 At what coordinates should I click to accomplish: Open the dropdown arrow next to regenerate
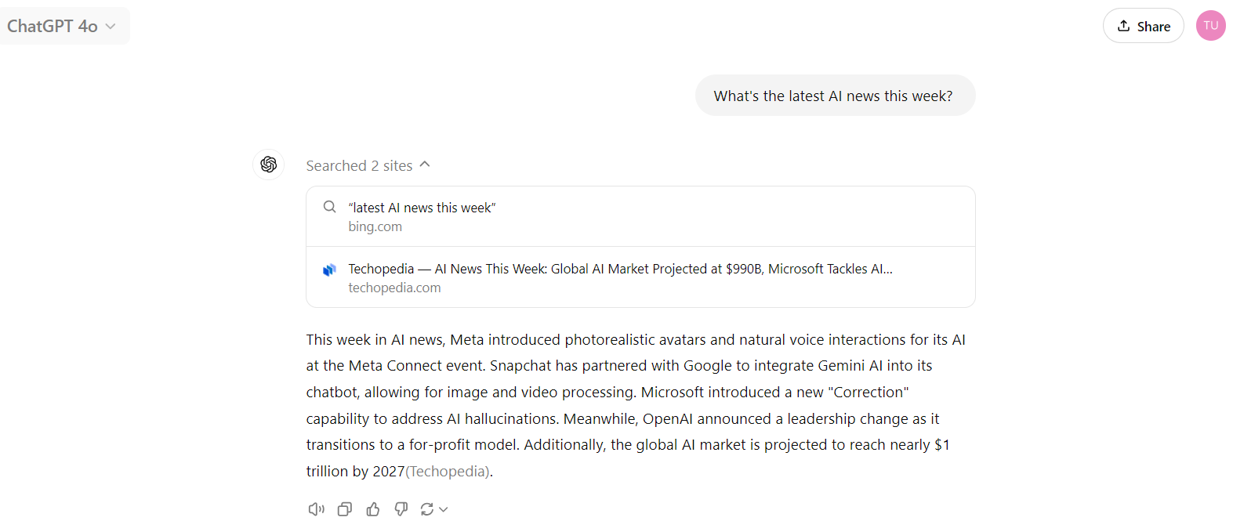[x=444, y=509]
